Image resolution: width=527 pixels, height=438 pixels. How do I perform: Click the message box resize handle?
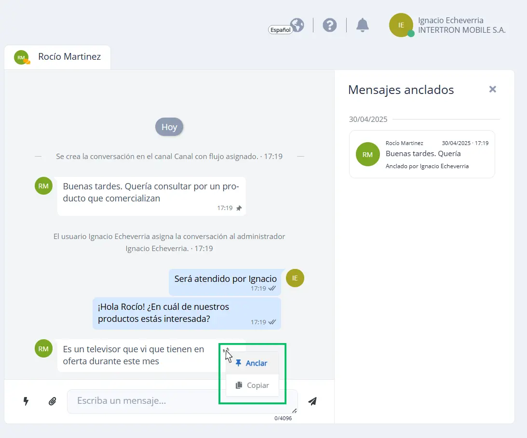pyautogui.click(x=295, y=411)
